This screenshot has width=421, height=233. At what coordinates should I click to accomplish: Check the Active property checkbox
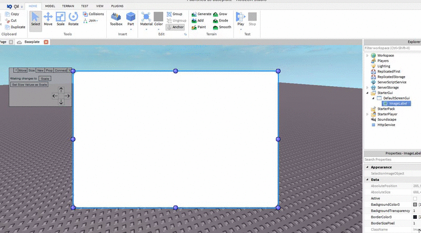click(415, 198)
